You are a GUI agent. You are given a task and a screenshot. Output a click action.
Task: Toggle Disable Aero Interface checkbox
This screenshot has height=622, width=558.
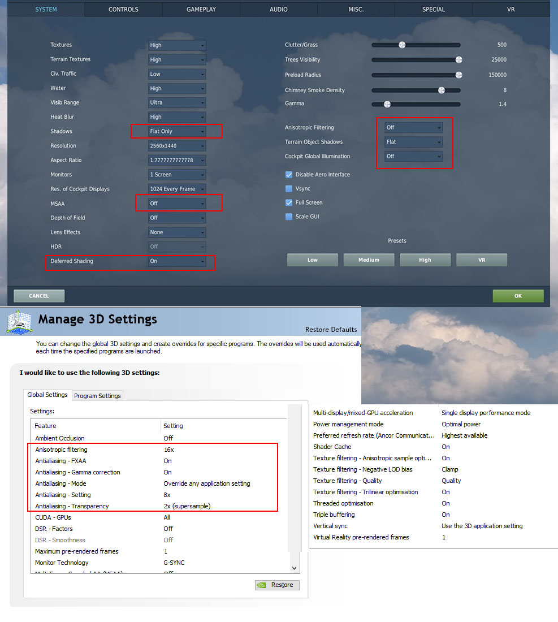point(289,175)
